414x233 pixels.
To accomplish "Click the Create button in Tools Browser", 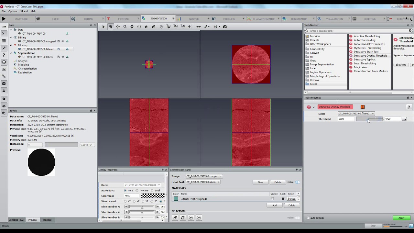I will pyautogui.click(x=401, y=65).
